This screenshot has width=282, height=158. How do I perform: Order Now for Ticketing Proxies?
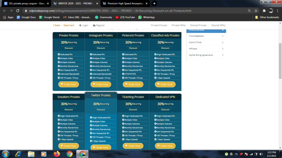[x=133, y=146]
